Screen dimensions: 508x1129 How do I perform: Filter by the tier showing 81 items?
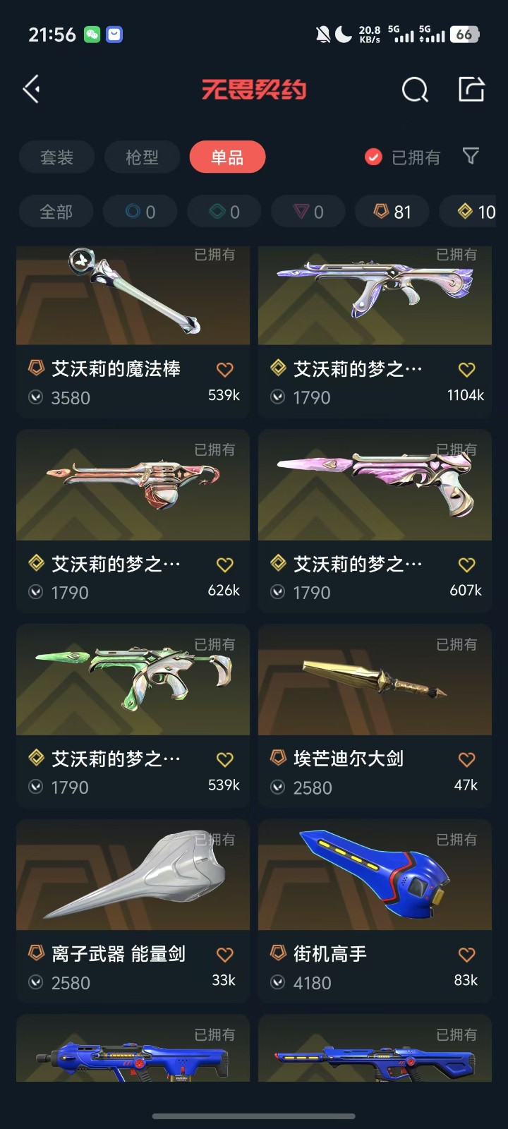(392, 212)
